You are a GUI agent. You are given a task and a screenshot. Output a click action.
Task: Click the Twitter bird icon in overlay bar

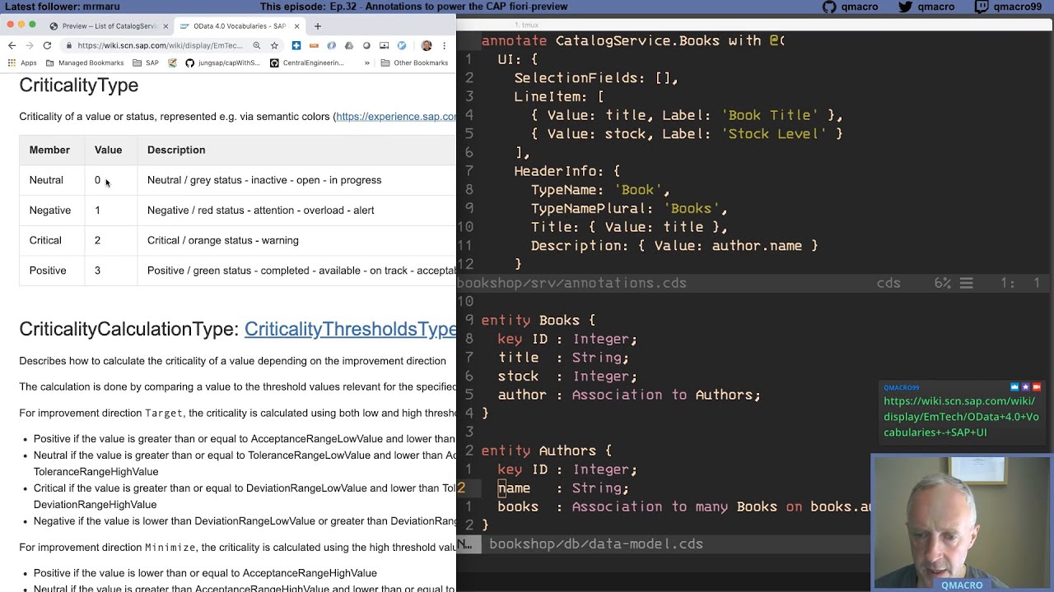pyautogui.click(x=905, y=7)
